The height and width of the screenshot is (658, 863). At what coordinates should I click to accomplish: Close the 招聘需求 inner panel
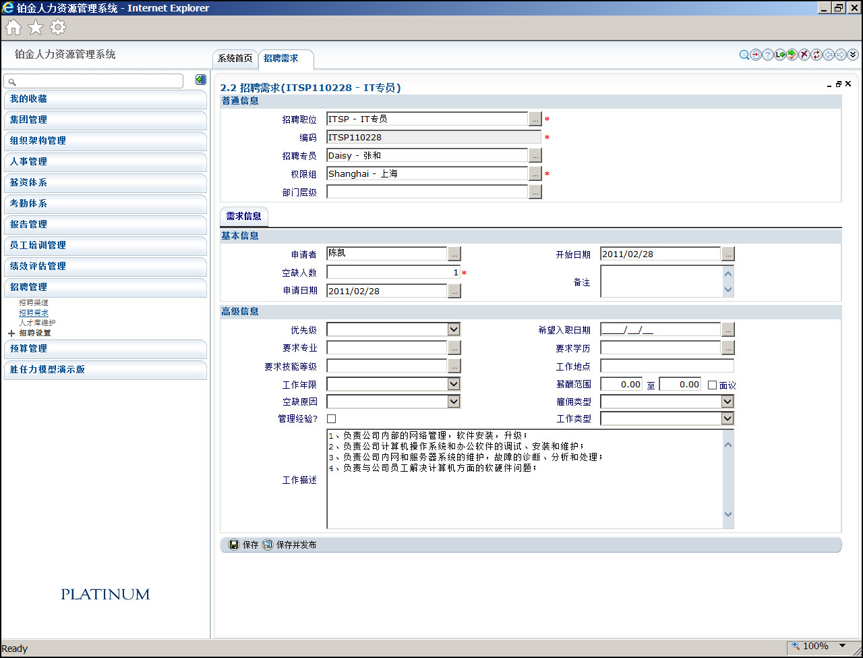[x=848, y=84]
